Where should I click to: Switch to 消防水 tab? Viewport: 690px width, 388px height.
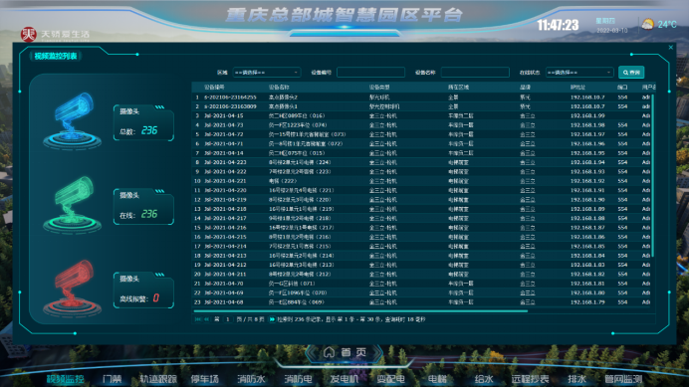click(x=251, y=379)
